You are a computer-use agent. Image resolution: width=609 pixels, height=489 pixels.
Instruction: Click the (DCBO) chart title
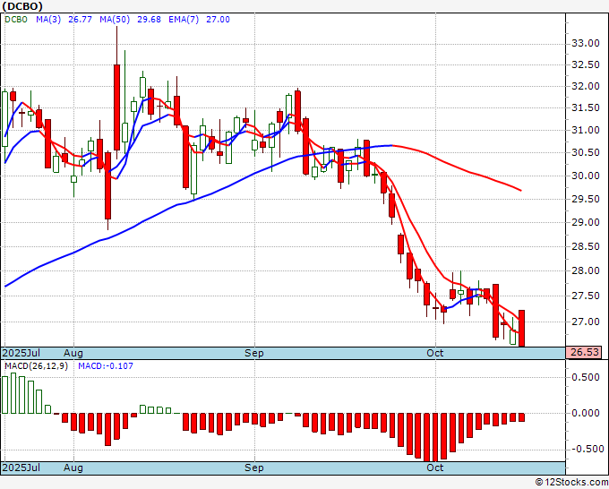pos(22,6)
